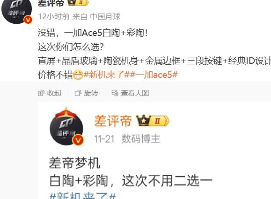This screenshot has width=271, height=199.
Task: Open the orange 差评帝 name in image
Action: [113, 121]
